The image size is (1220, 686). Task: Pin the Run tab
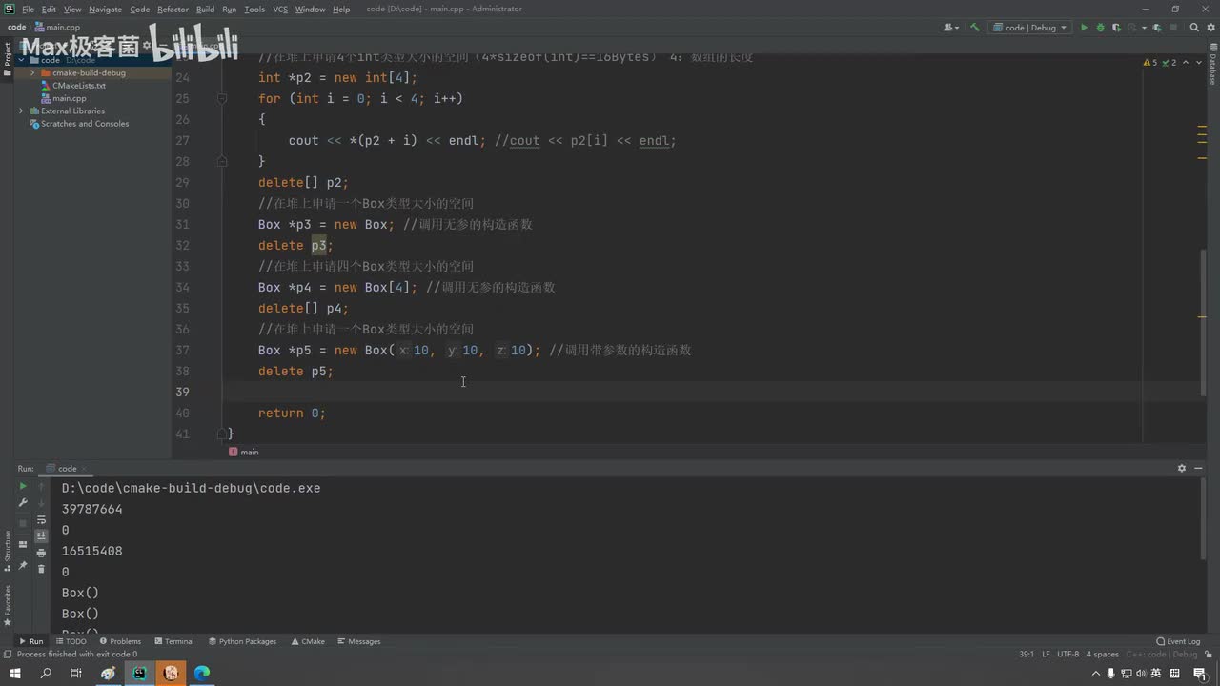[x=24, y=565]
